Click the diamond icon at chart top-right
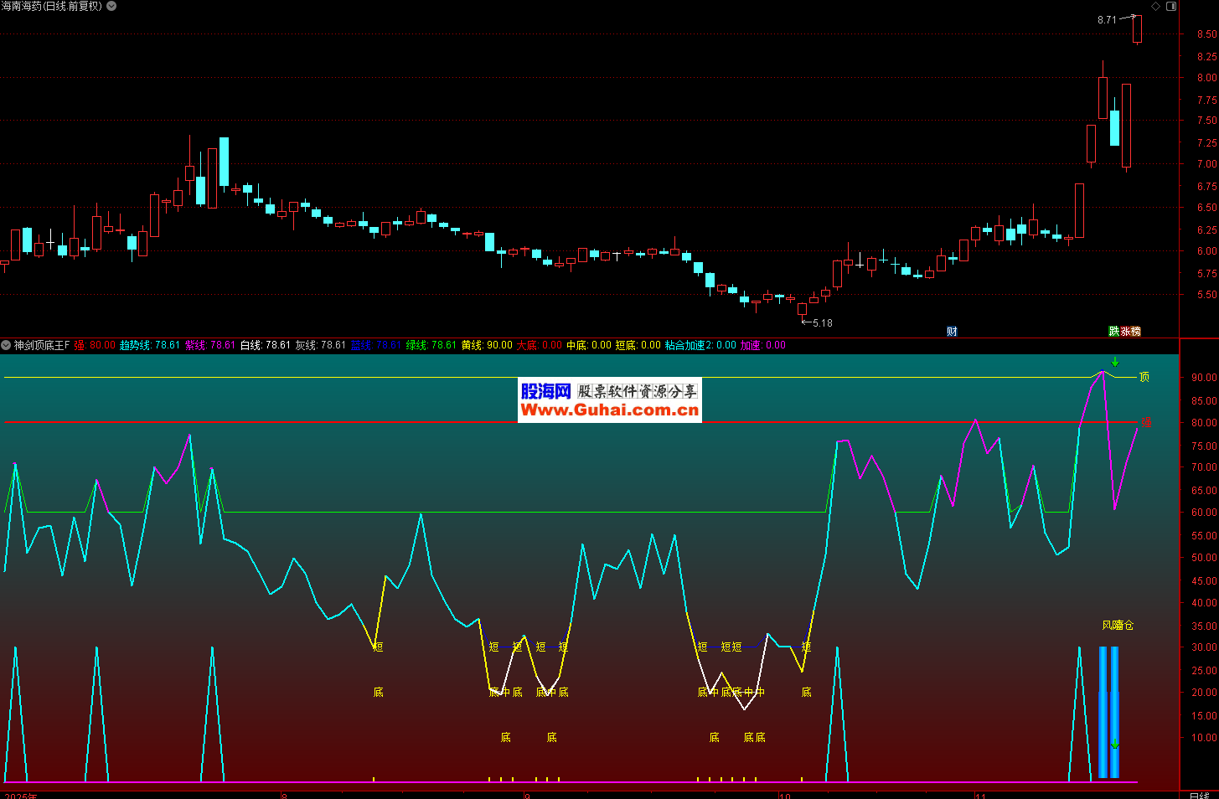Screen dimensions: 1219x799 click(x=1155, y=6)
